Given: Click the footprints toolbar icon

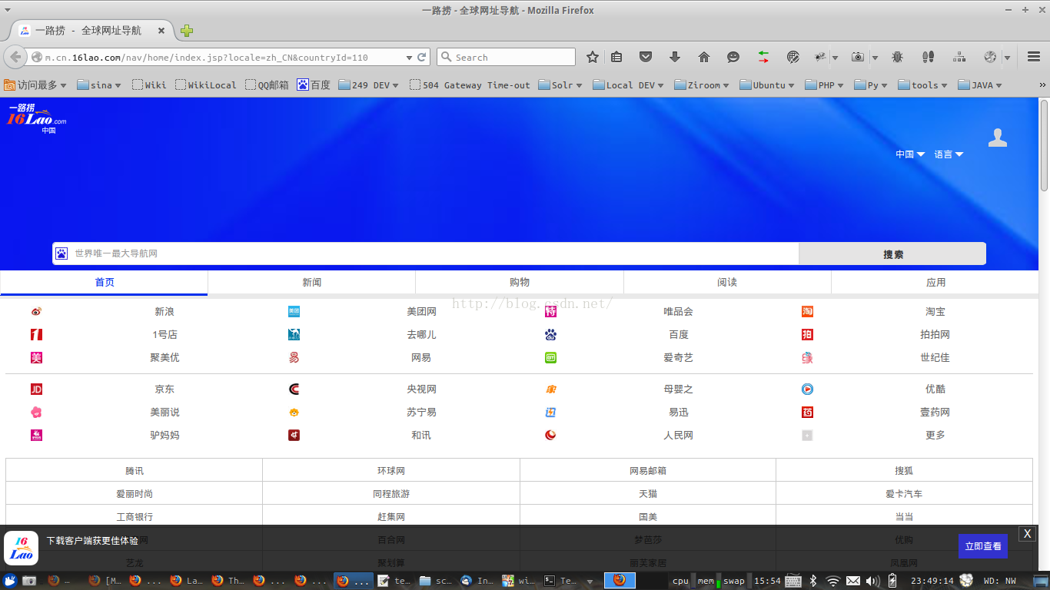Looking at the screenshot, I should [x=928, y=57].
